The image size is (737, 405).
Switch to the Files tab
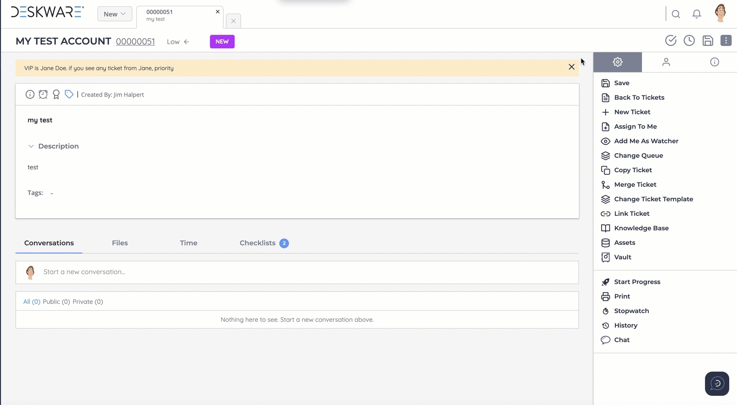click(120, 243)
